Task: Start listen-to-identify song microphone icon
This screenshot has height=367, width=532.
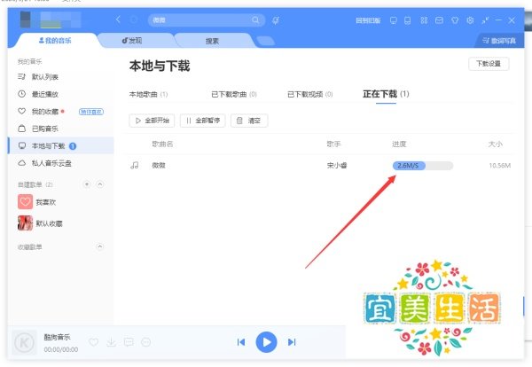Action: tap(276, 20)
